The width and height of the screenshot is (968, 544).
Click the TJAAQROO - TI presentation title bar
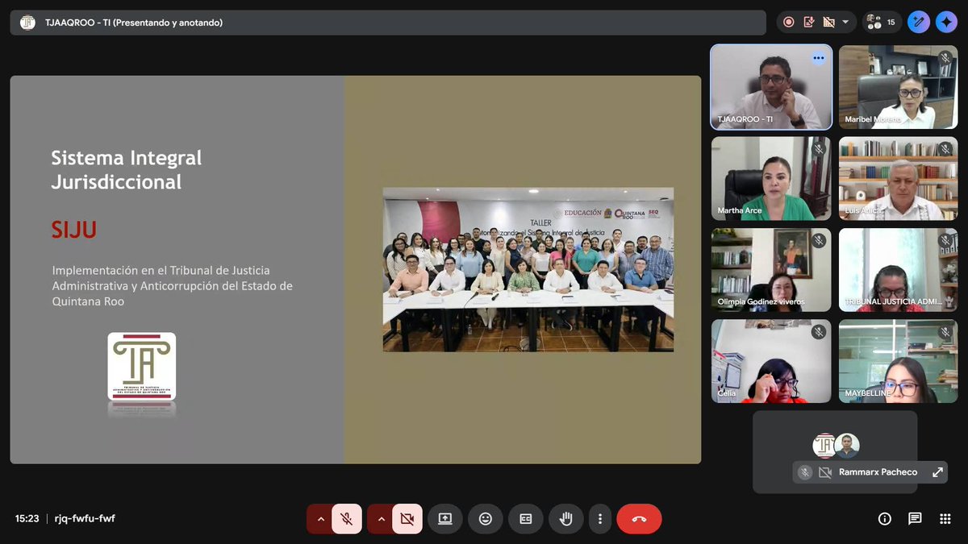[388, 23]
